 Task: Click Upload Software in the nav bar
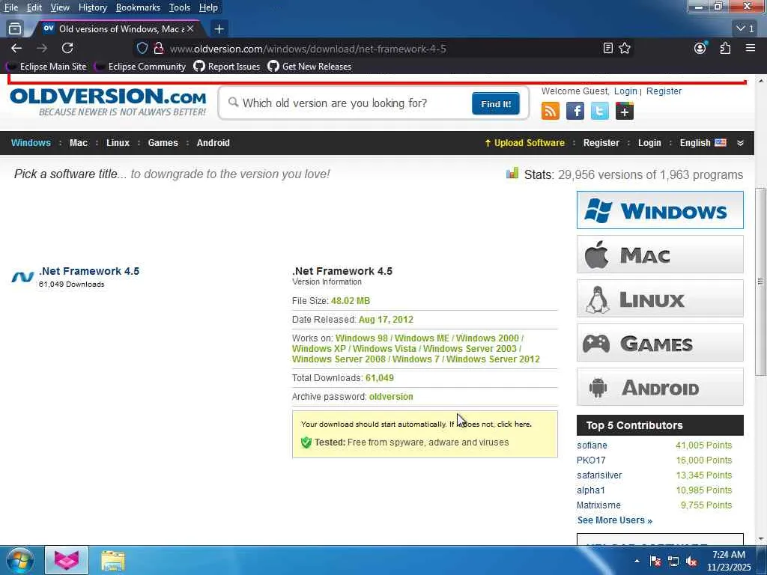click(524, 143)
